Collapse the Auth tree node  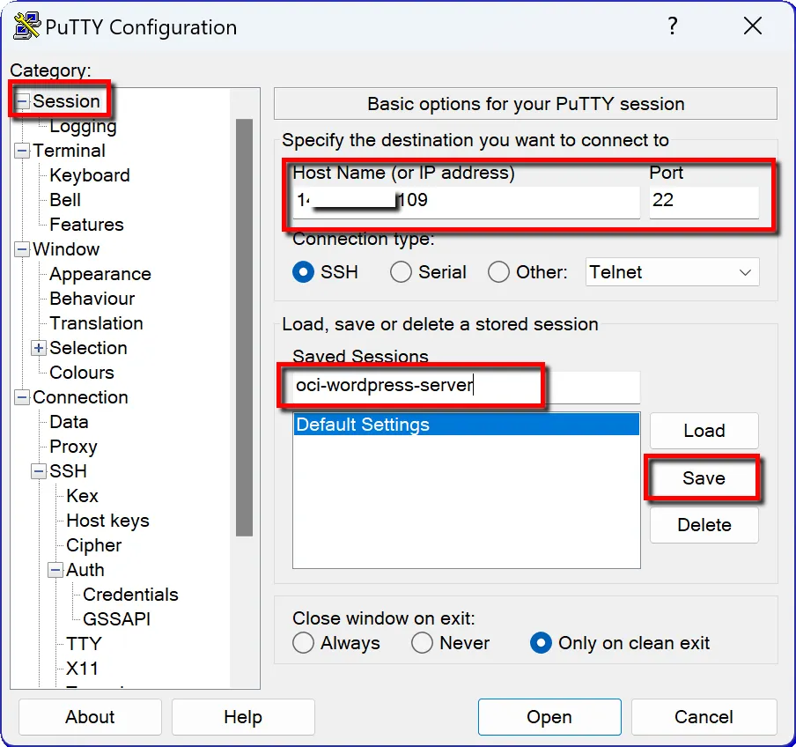click(55, 570)
